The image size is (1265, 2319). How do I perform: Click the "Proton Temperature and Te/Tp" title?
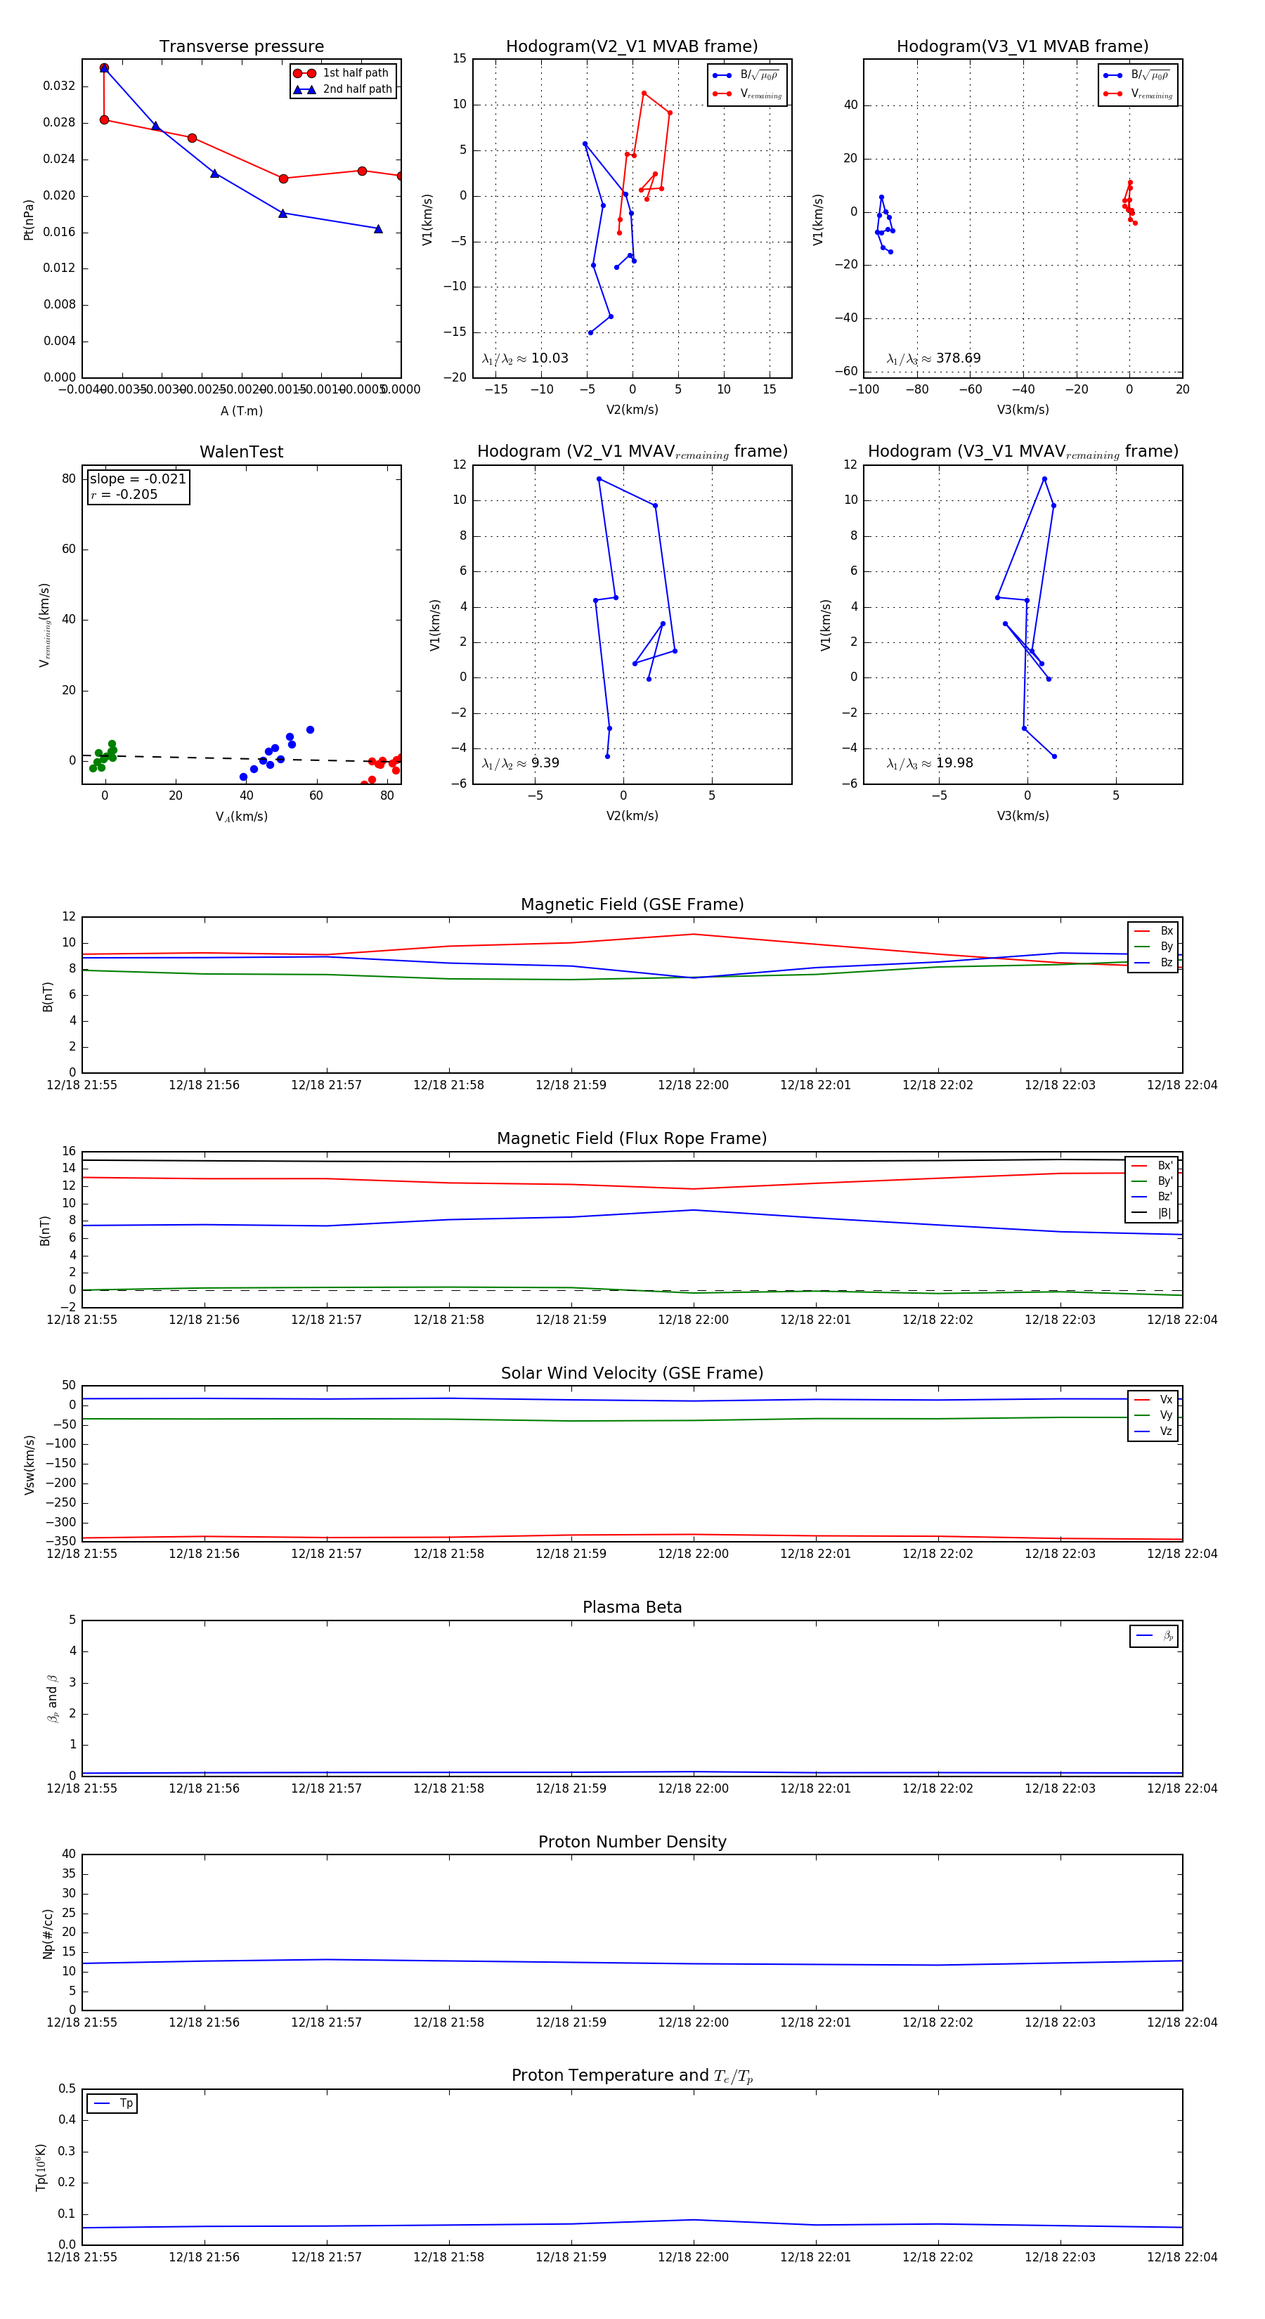(632, 2076)
